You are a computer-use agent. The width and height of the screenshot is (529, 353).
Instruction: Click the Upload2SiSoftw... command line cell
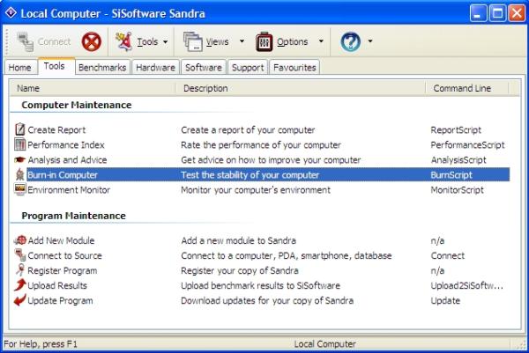pyautogui.click(x=467, y=285)
